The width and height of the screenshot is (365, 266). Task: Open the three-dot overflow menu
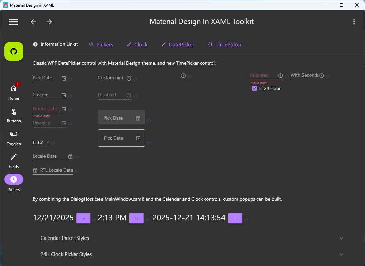354,22
